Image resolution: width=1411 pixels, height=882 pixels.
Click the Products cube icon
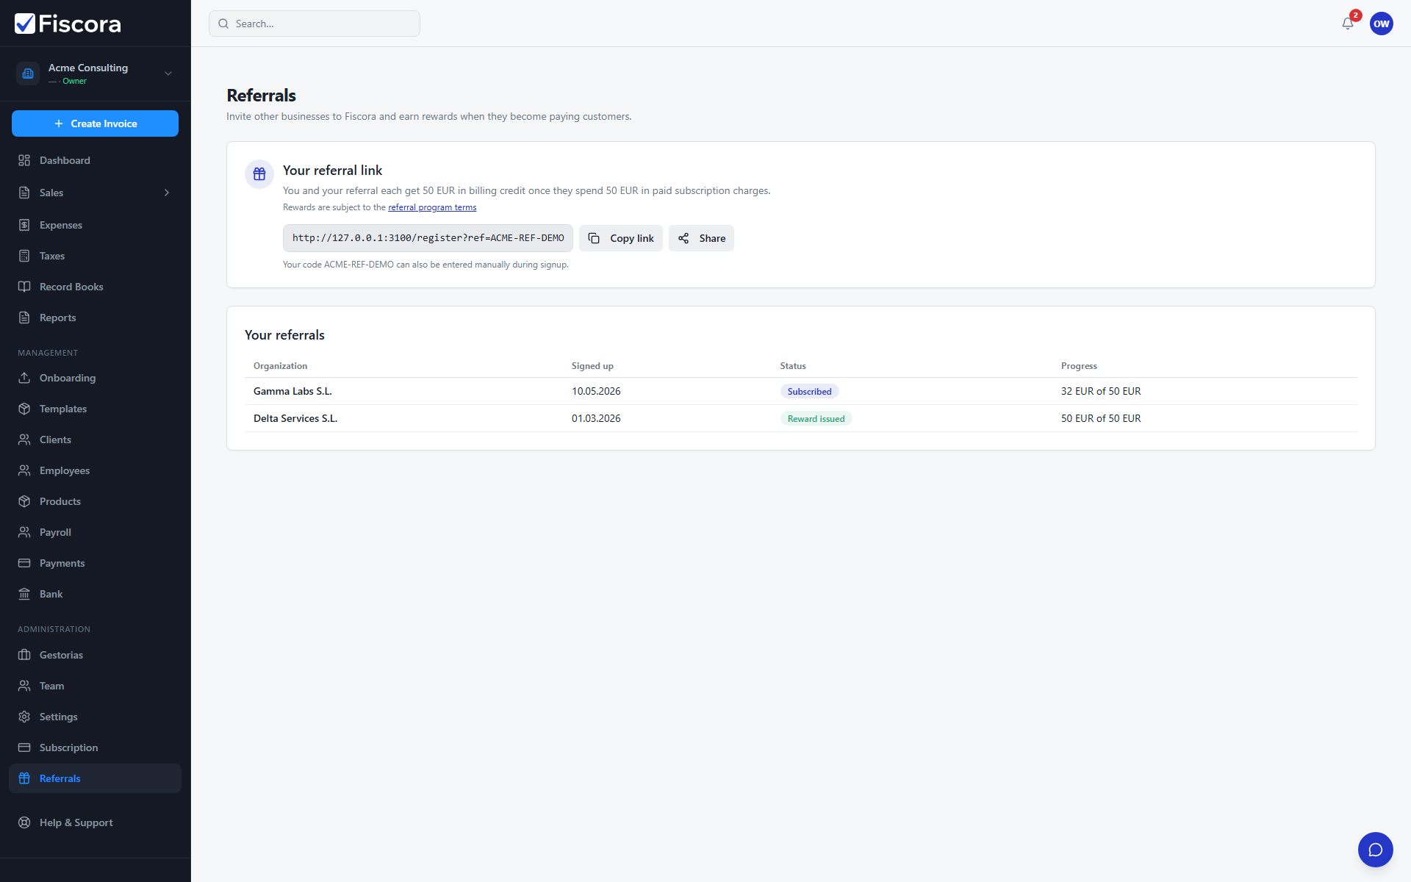[x=24, y=501]
